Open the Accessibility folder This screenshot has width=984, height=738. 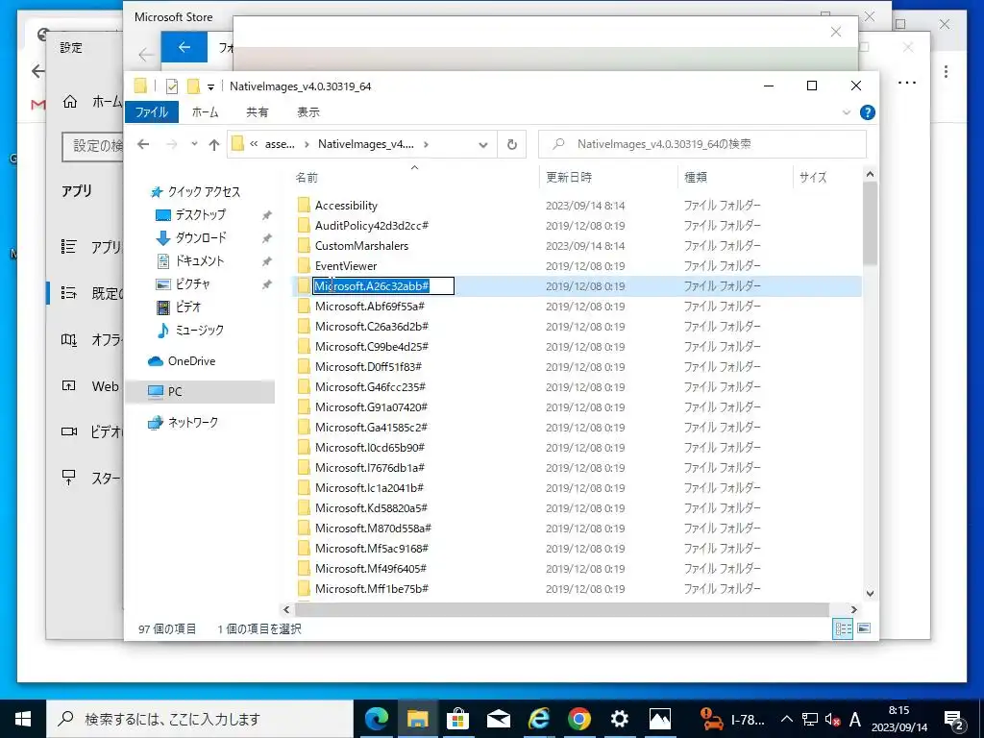[x=346, y=206]
